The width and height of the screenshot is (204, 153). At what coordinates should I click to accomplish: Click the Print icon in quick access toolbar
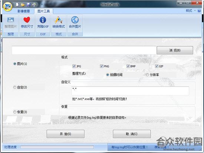point(34,5)
